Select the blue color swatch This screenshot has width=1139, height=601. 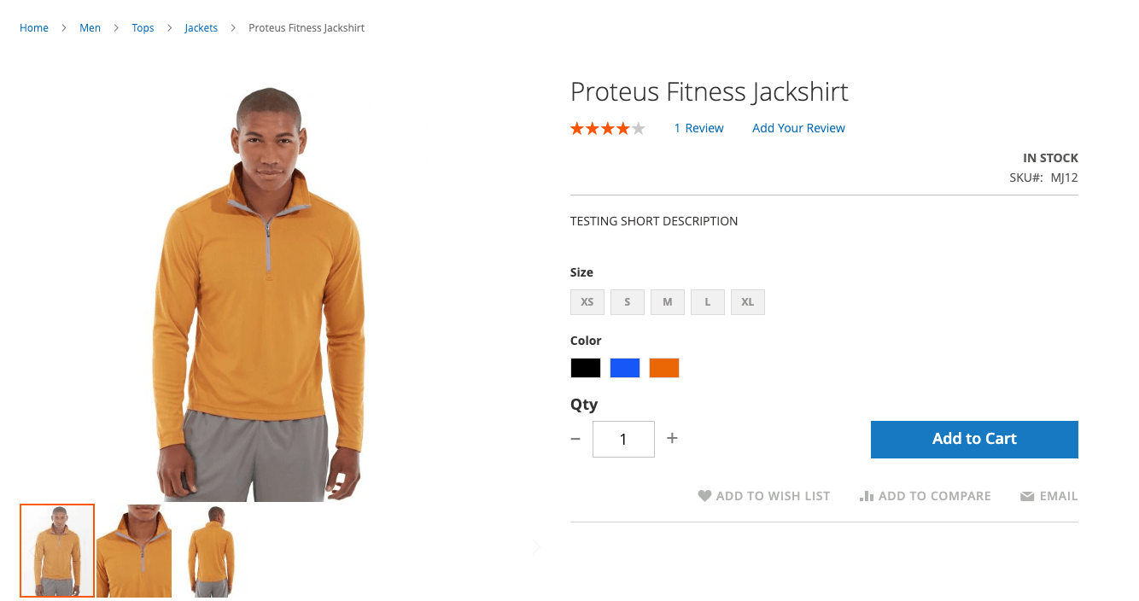[x=624, y=367]
